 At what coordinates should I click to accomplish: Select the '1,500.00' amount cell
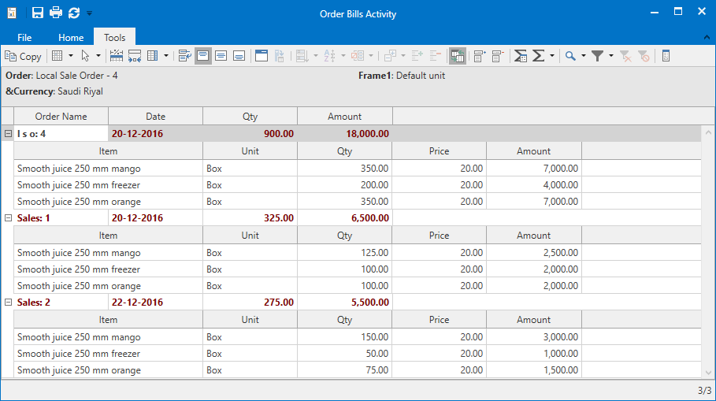click(534, 370)
